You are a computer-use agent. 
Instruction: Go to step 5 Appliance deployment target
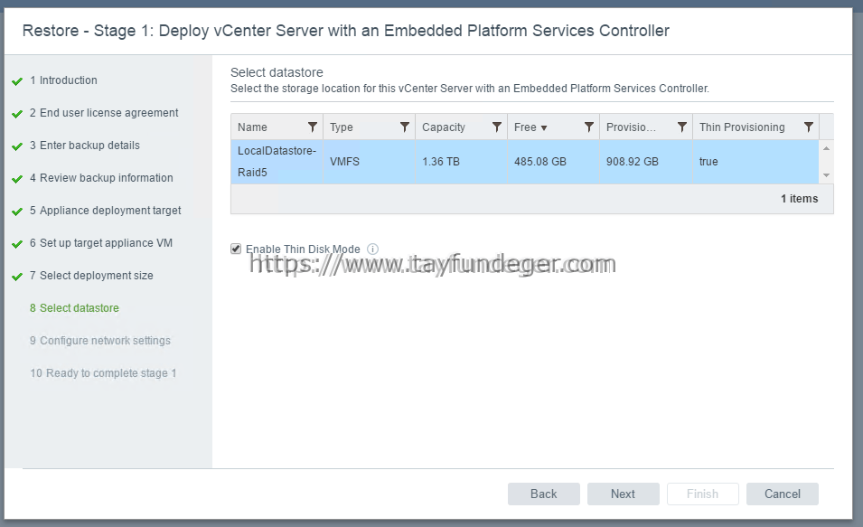click(105, 211)
